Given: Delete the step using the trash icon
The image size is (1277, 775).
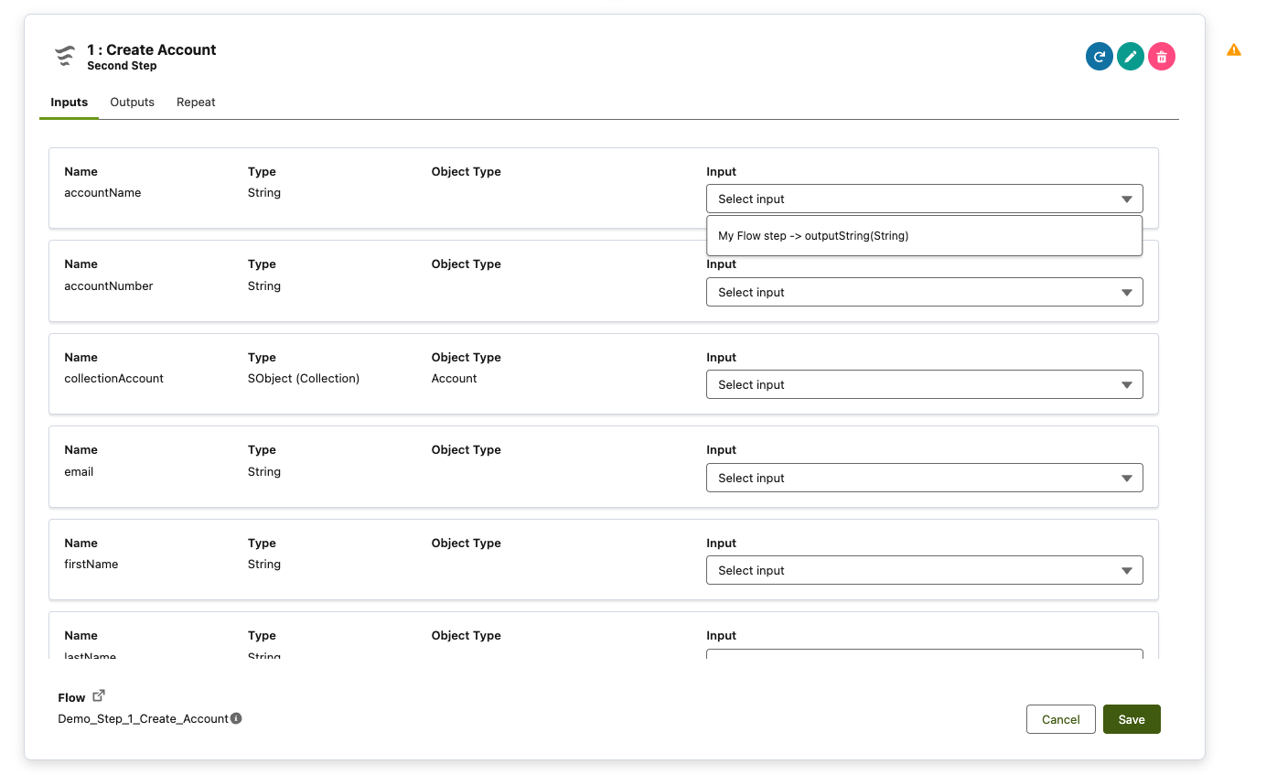Looking at the screenshot, I should coord(1161,56).
